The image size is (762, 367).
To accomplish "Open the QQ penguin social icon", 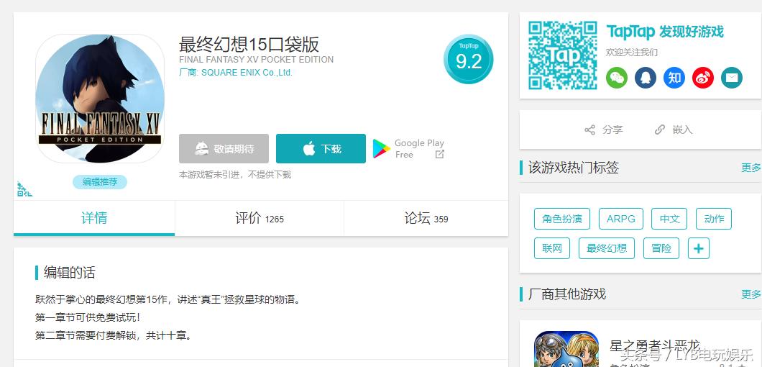I will pyautogui.click(x=646, y=78).
